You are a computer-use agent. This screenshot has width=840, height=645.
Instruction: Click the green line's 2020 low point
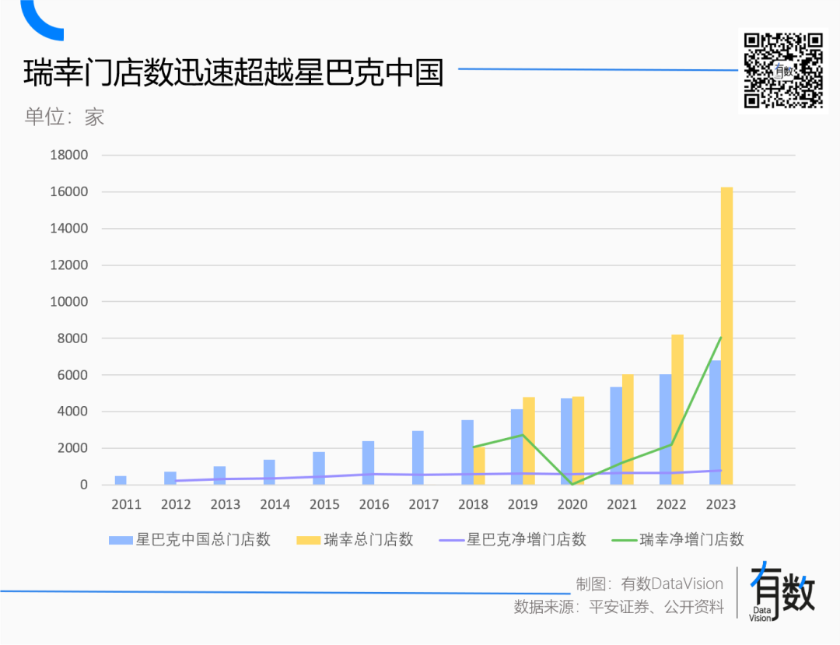point(572,483)
